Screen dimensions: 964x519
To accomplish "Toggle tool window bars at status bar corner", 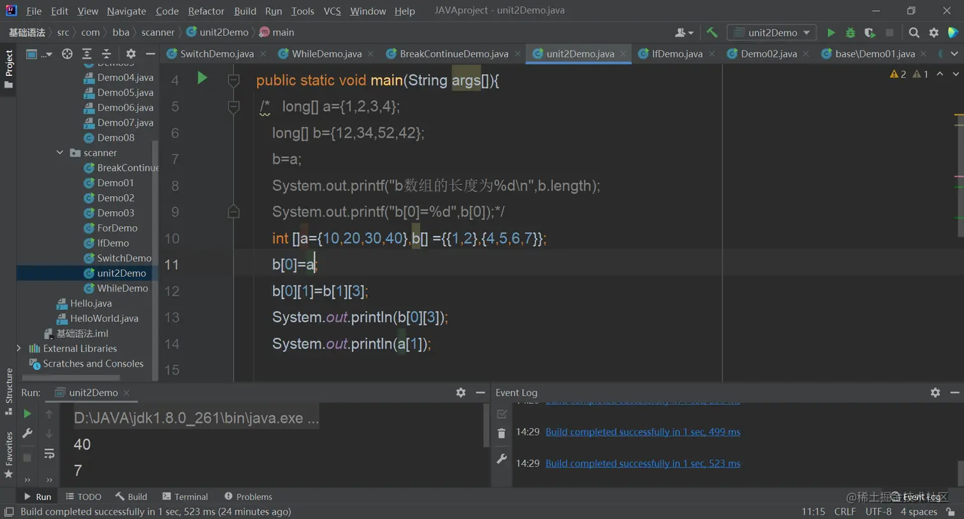I will click(x=9, y=512).
